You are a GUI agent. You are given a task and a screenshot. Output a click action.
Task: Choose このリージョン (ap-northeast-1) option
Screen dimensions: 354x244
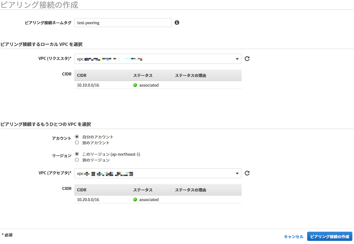click(x=77, y=154)
